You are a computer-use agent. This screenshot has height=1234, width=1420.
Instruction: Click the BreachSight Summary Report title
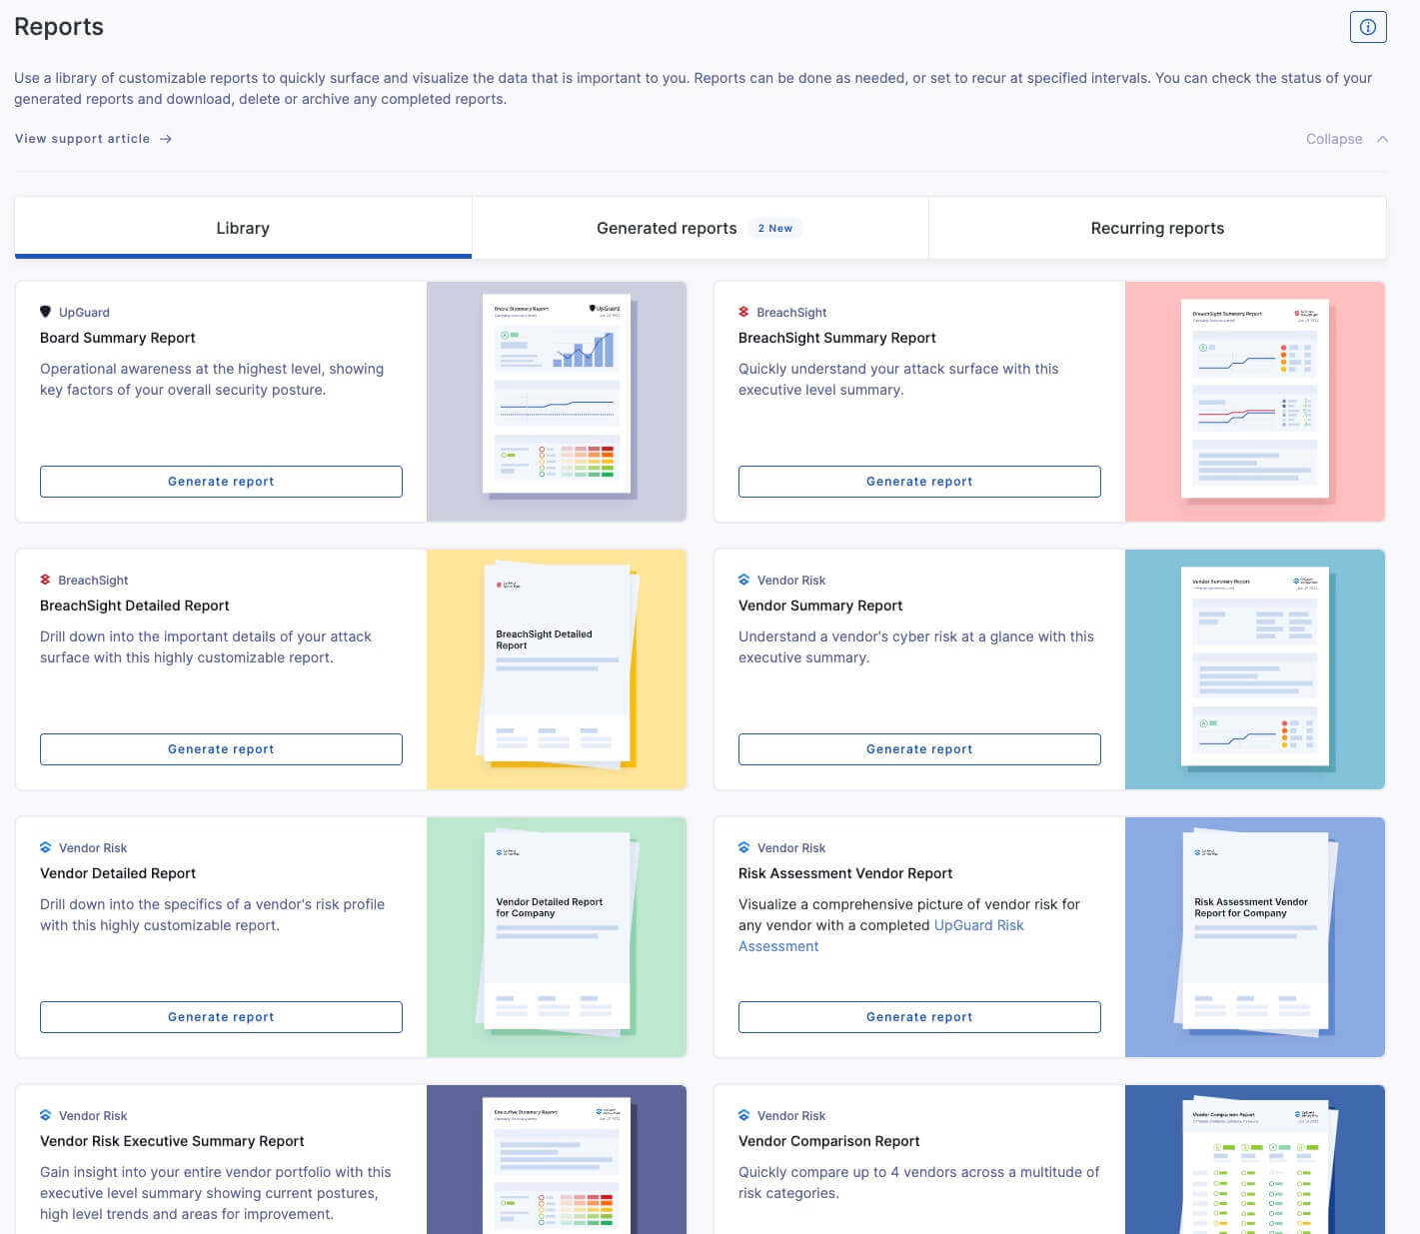(836, 338)
